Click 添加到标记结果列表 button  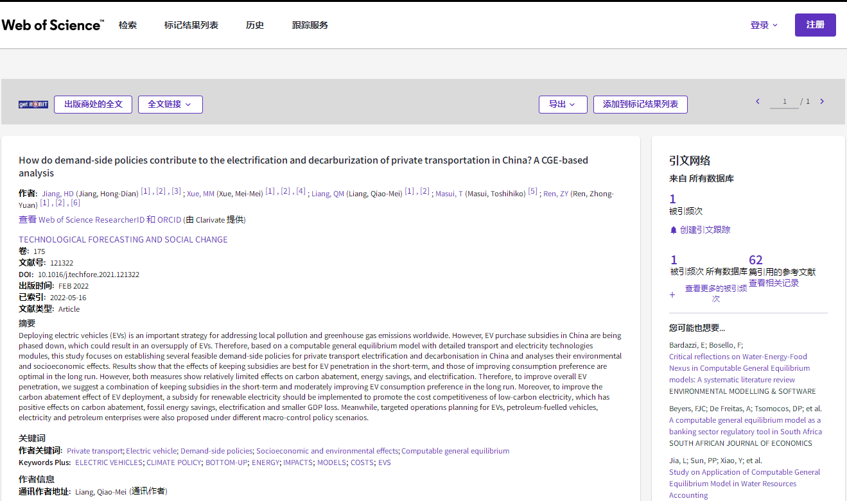640,104
